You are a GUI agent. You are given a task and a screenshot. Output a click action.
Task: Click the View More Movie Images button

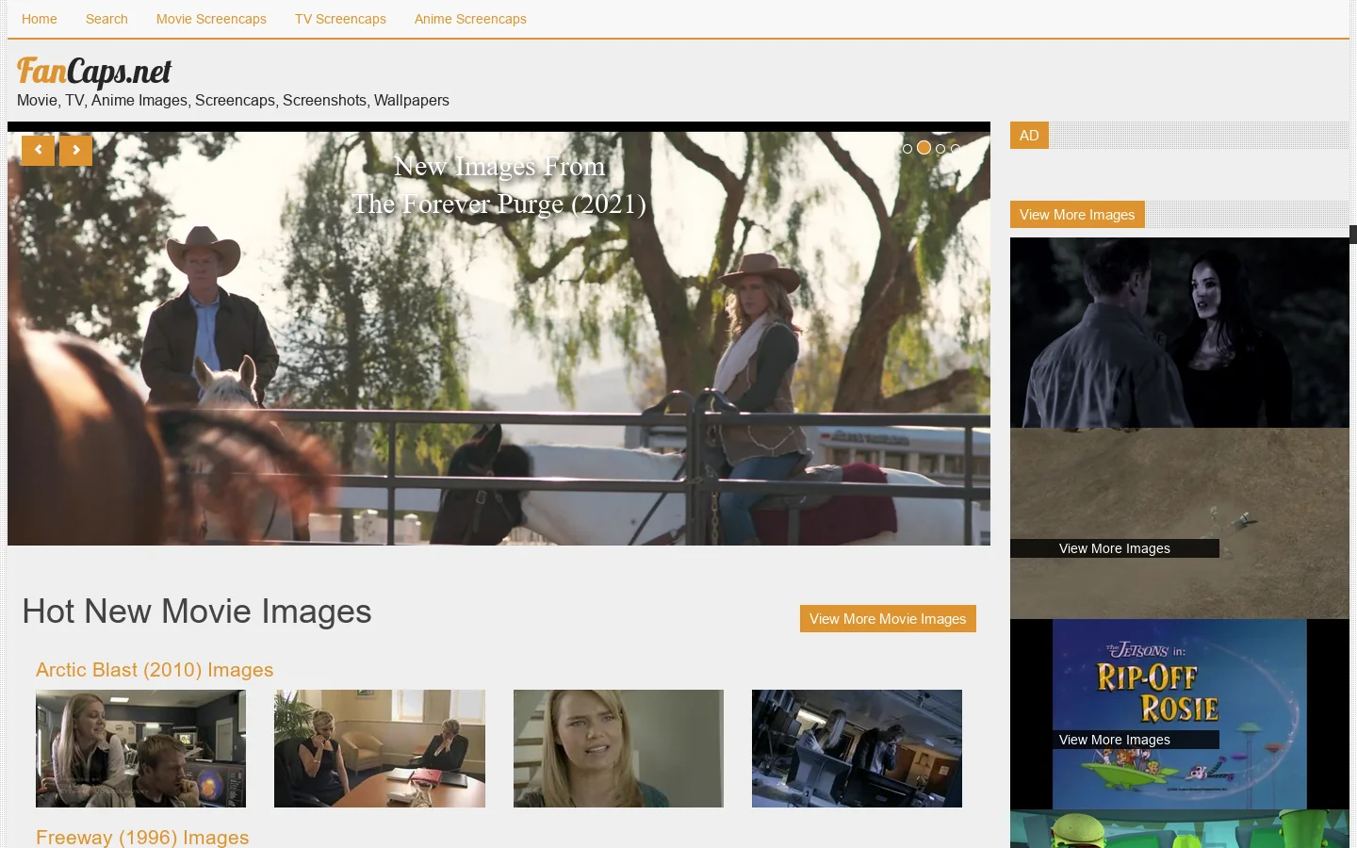click(x=888, y=619)
